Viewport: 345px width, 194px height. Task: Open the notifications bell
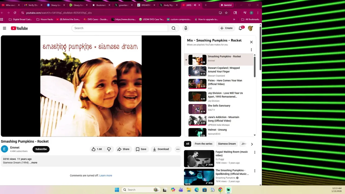pos(241,28)
